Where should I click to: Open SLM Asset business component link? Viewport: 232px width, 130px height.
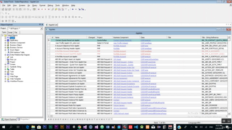(x=117, y=59)
